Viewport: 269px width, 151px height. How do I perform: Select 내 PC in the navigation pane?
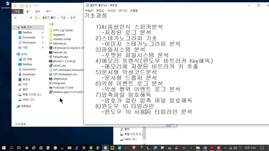[x=22, y=54]
